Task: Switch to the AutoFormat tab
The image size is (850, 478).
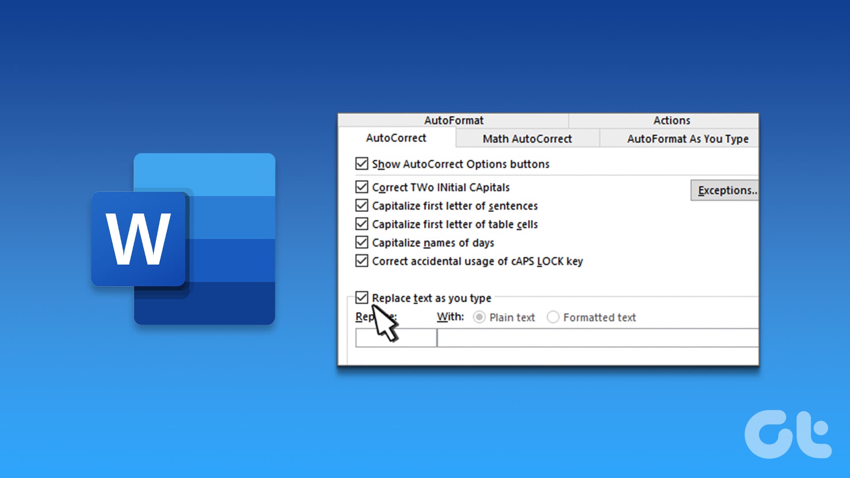Action: click(x=453, y=120)
